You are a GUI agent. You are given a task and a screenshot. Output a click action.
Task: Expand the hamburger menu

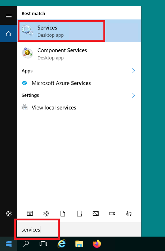9,16
